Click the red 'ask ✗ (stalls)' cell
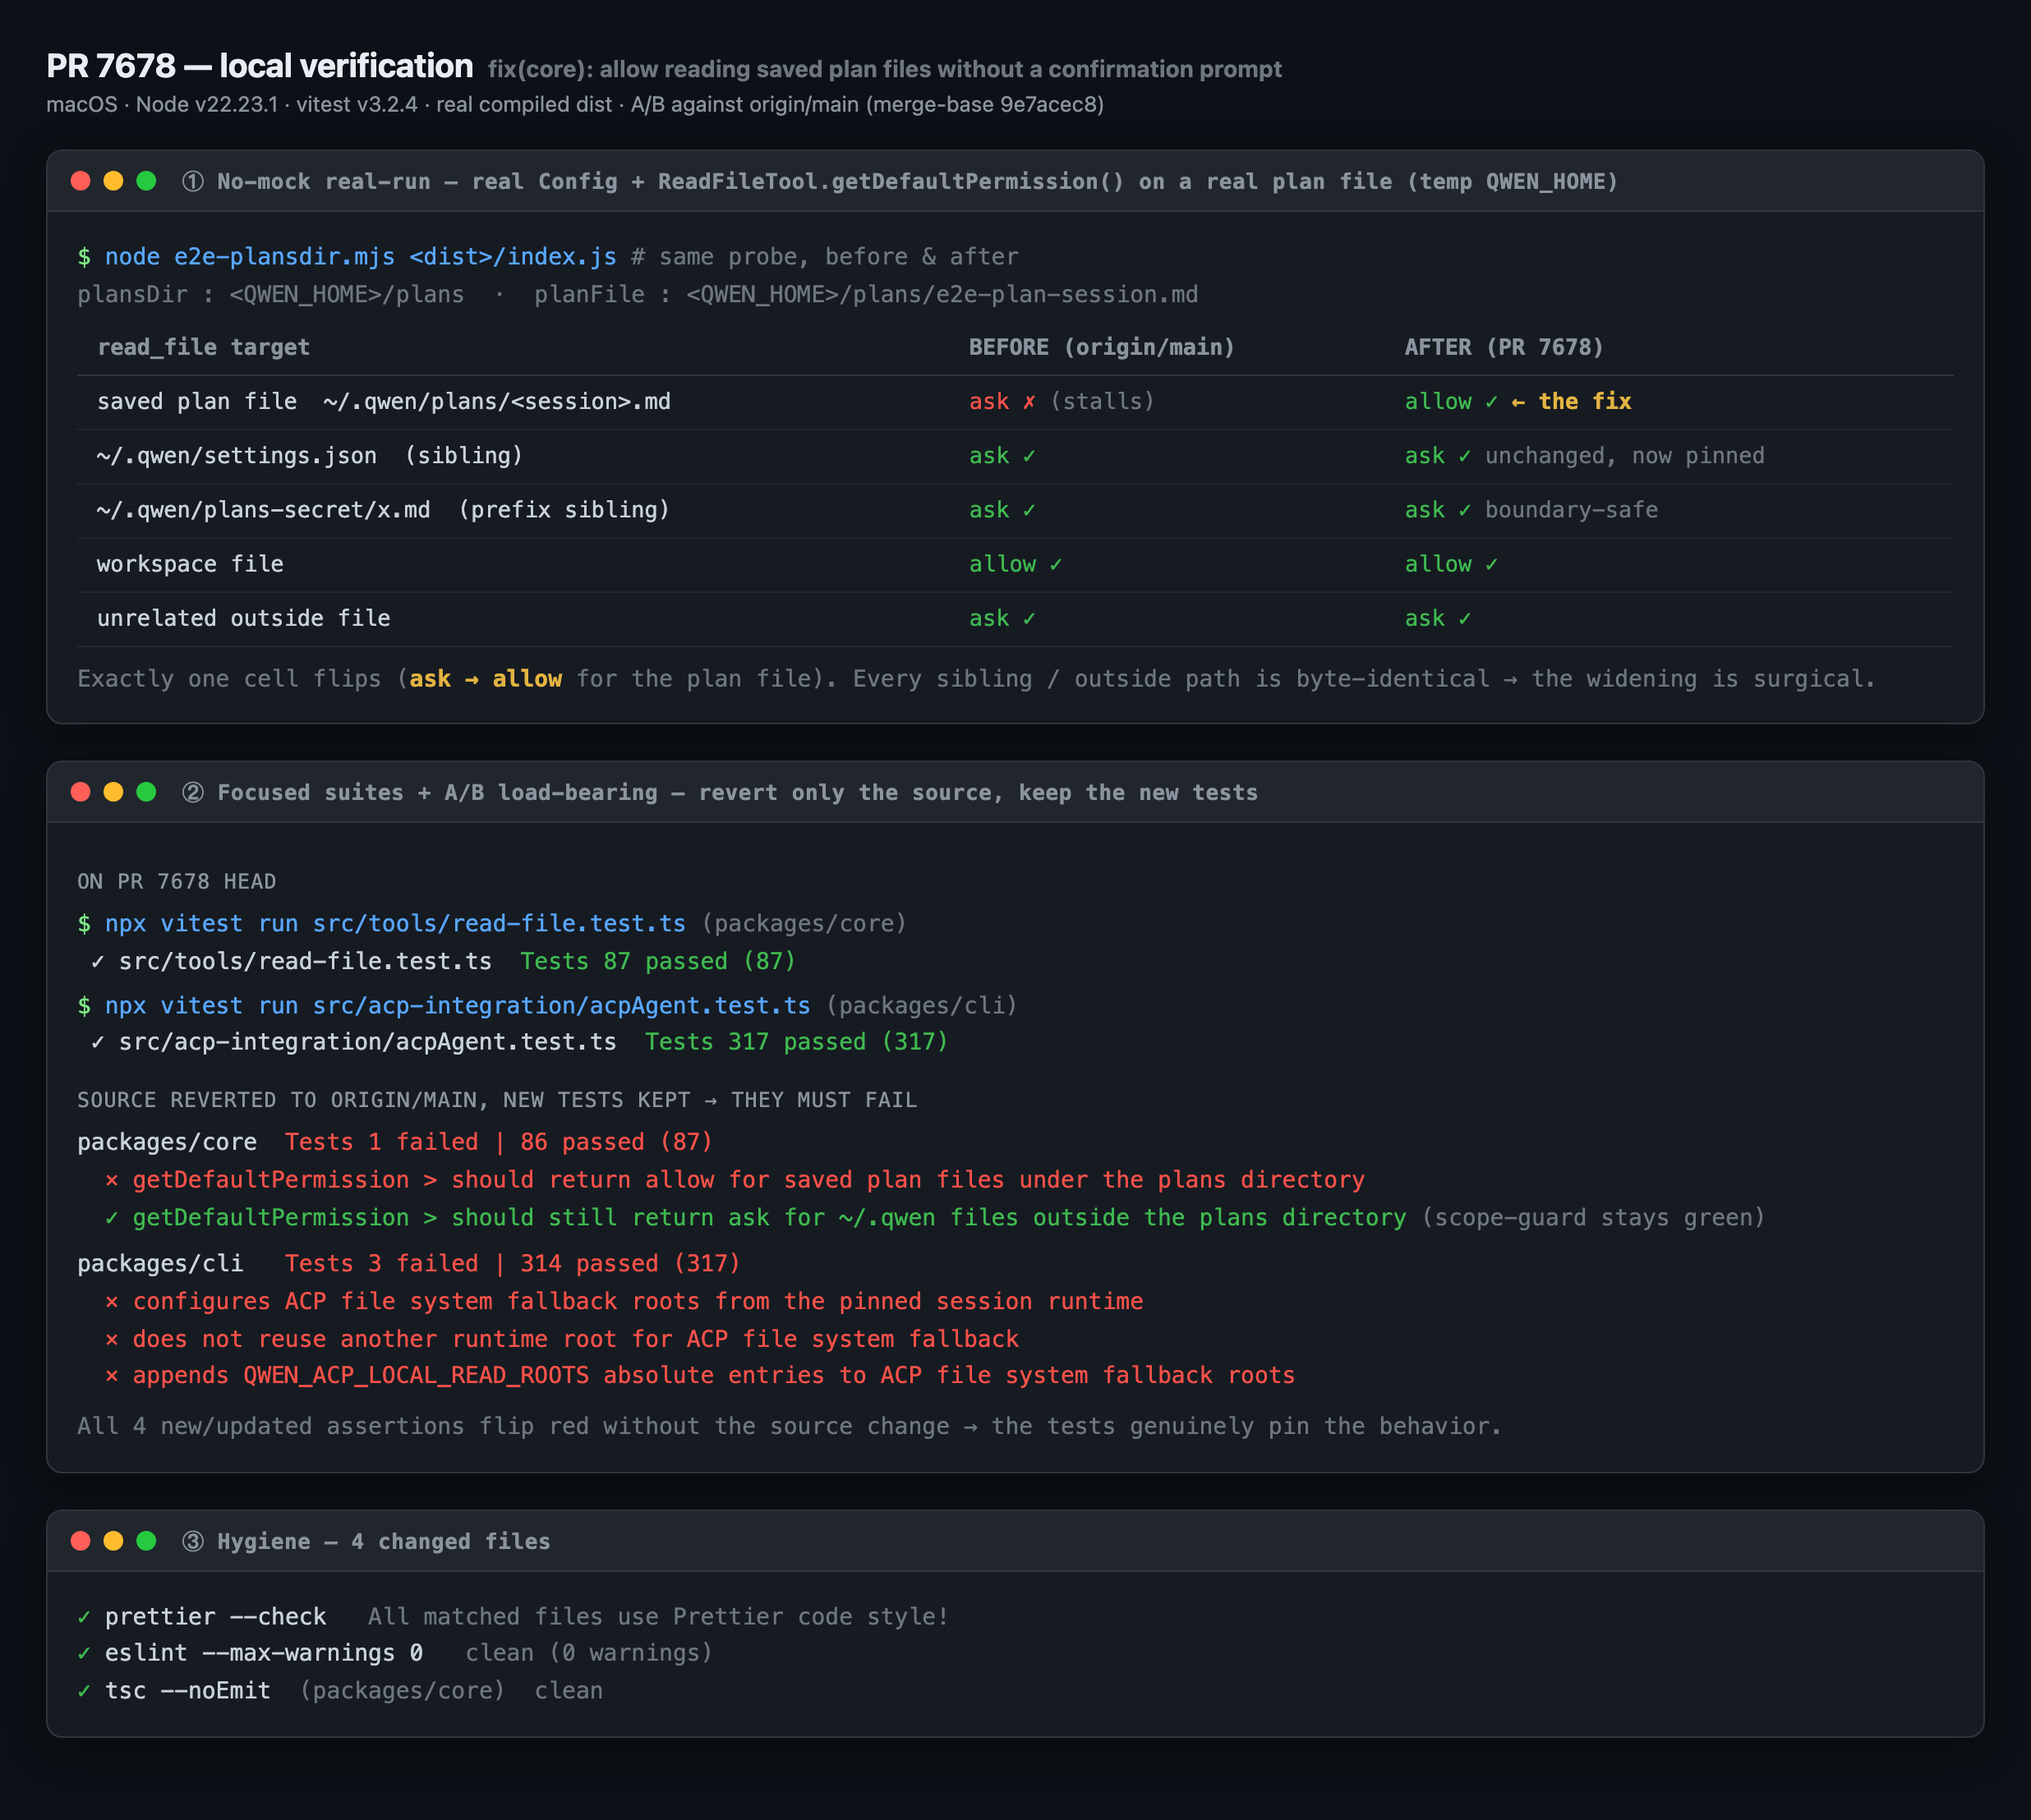Viewport: 2031px width, 1820px height. point(1062,402)
